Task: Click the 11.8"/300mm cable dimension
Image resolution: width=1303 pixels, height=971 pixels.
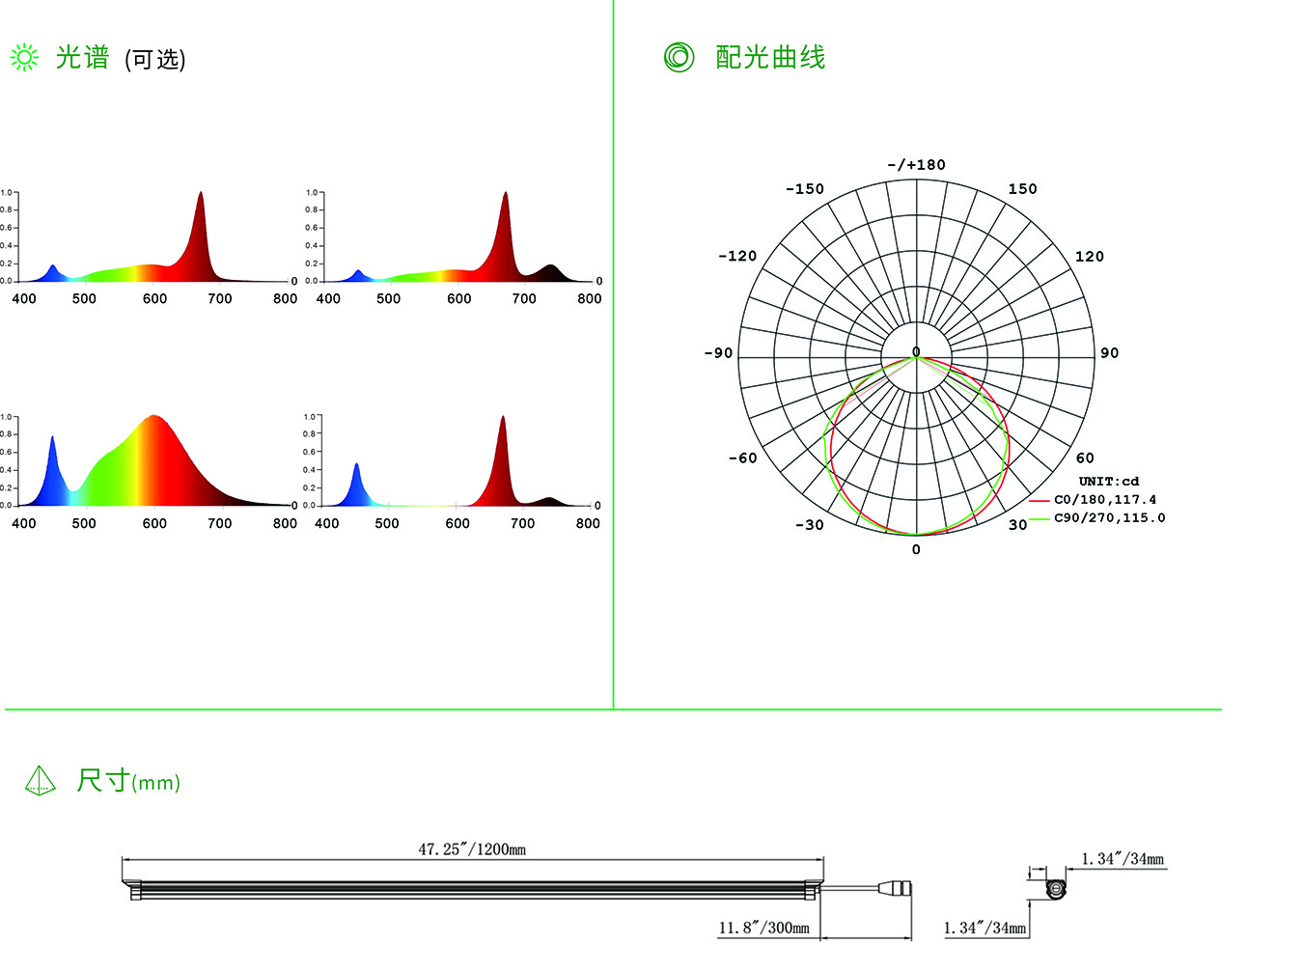Action: [x=763, y=928]
